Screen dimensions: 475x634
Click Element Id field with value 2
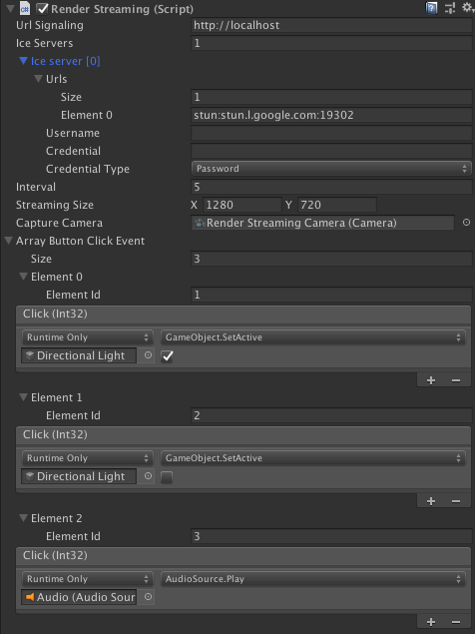[331, 415]
